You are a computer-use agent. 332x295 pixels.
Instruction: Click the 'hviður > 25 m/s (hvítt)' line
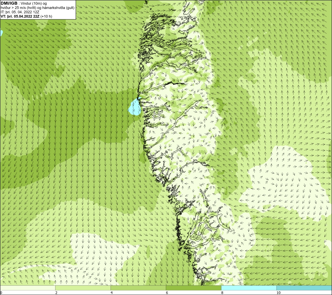(x=38, y=8)
